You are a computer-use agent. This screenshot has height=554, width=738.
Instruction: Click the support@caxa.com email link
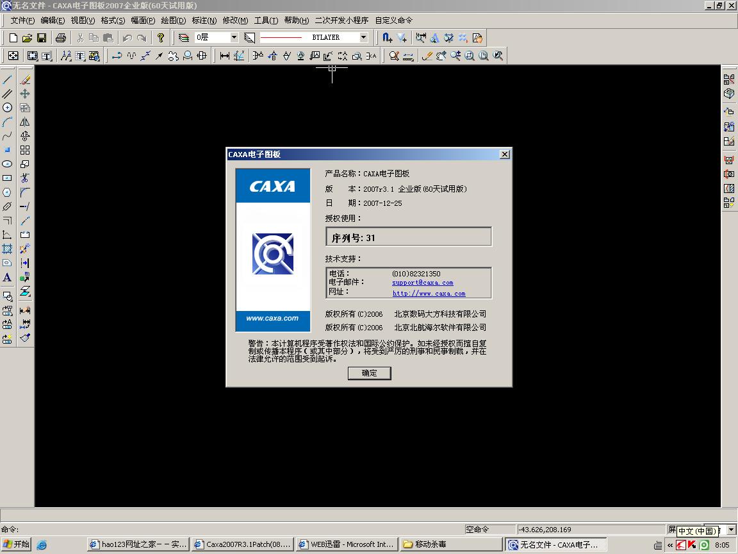click(x=423, y=283)
